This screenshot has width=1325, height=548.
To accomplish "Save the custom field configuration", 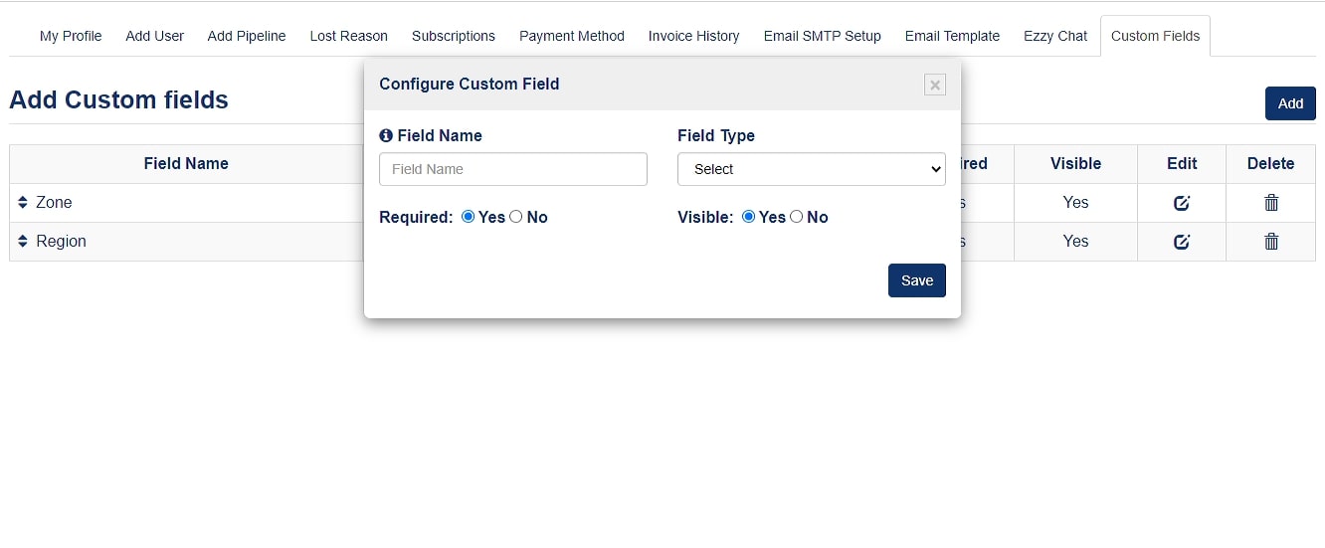I will coord(916,280).
